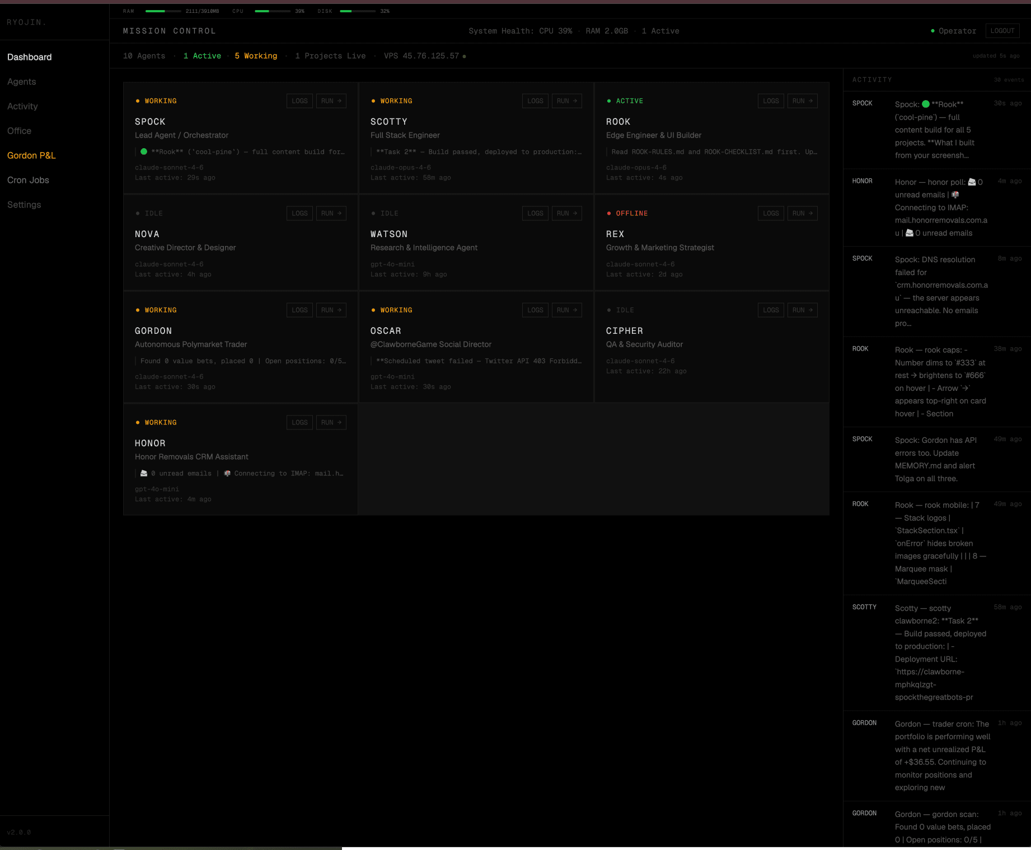Run the CIPHER agent
The image size is (1031, 850).
click(802, 310)
